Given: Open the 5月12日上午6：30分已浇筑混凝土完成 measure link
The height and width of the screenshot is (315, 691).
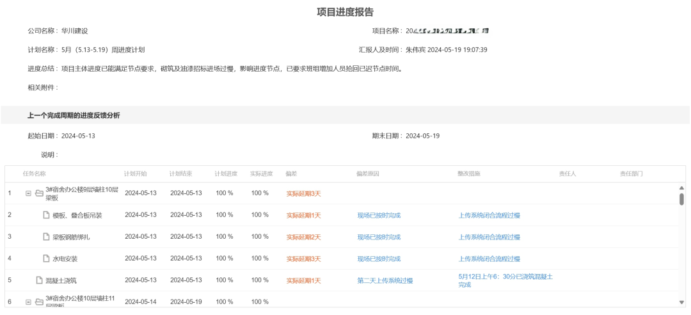Looking at the screenshot, I should tap(505, 280).
